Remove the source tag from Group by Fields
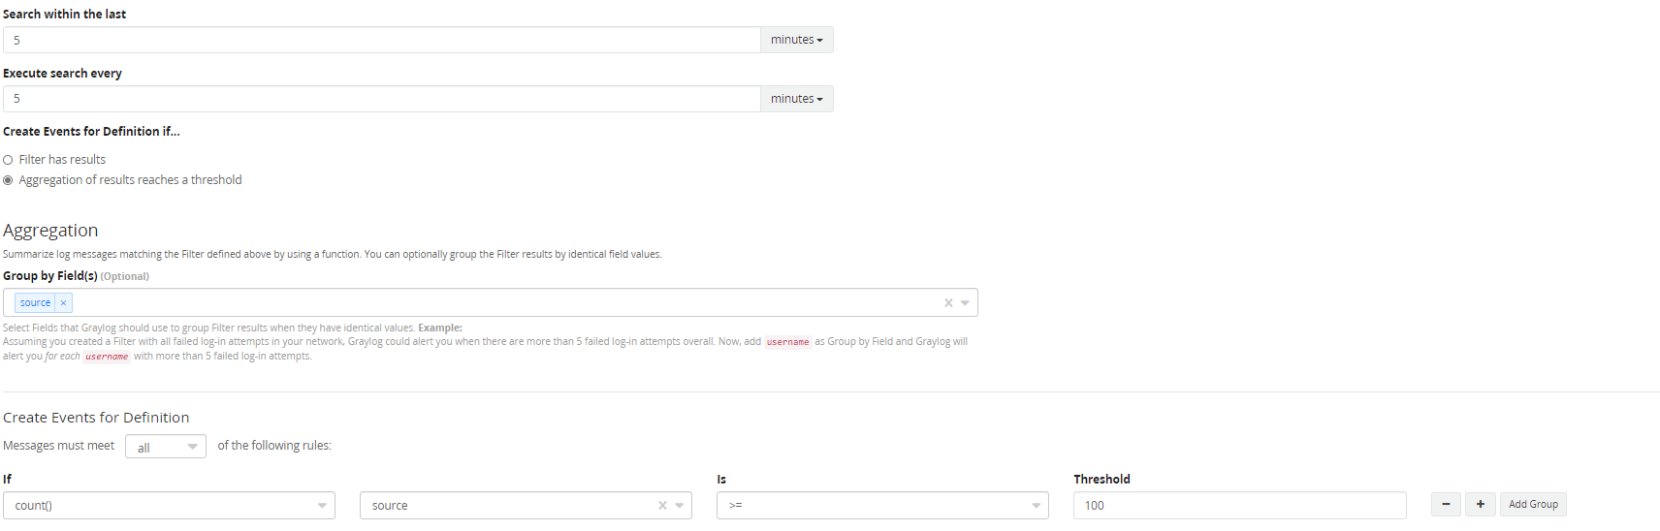The width and height of the screenshot is (1660, 531). tap(63, 303)
